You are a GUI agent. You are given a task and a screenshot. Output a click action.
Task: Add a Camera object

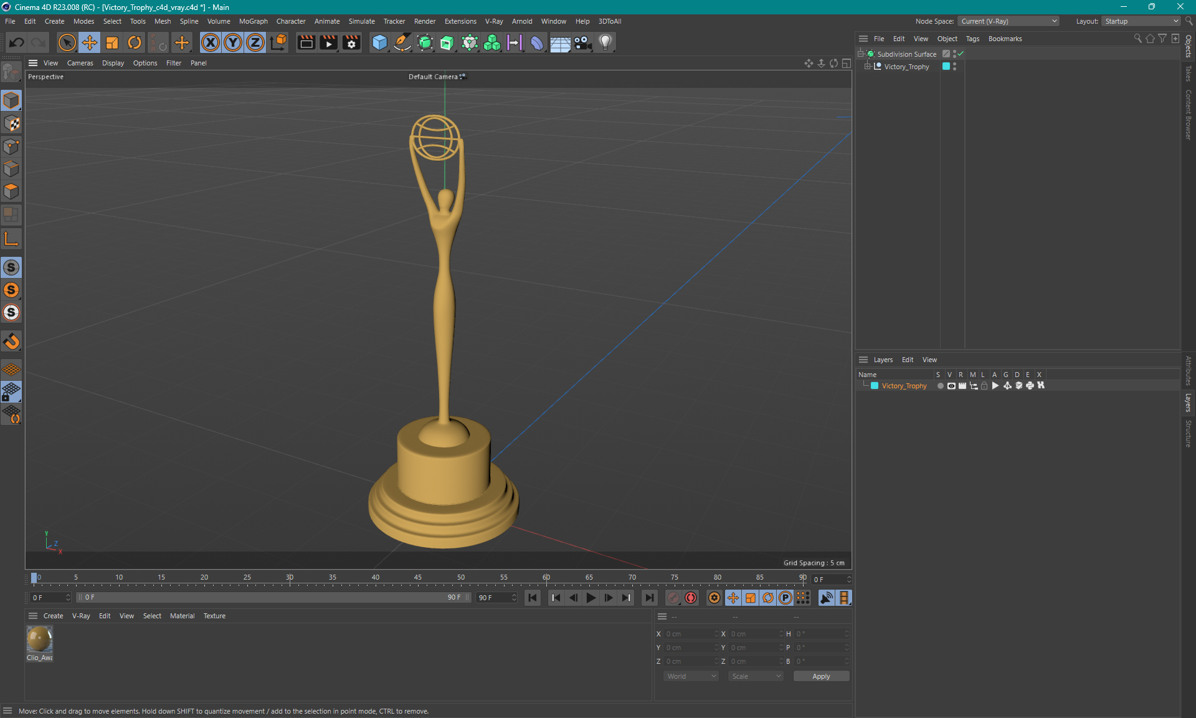582,42
